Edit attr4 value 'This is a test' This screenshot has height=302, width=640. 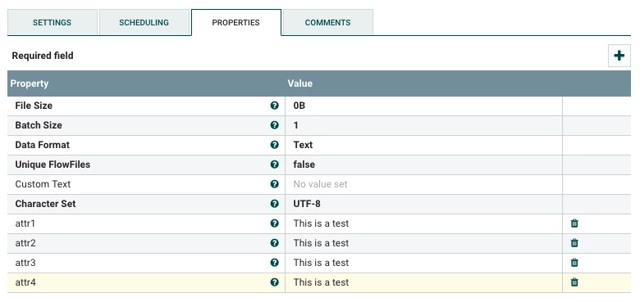[423, 282]
